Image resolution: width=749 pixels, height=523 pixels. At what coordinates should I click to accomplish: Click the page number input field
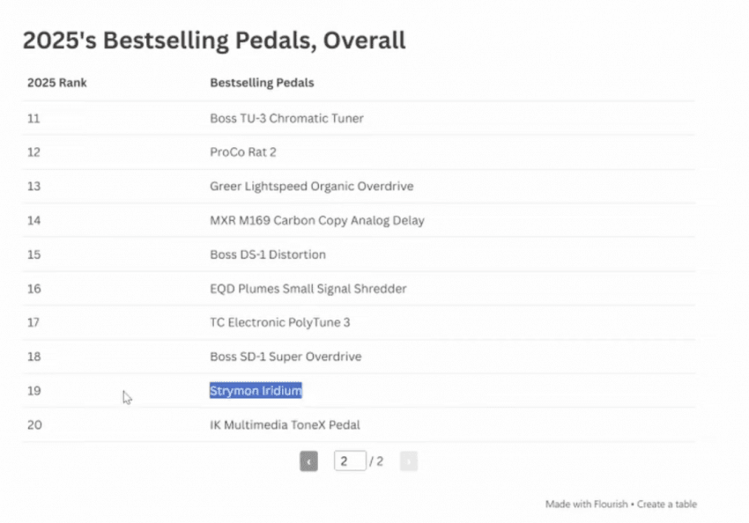tap(349, 461)
